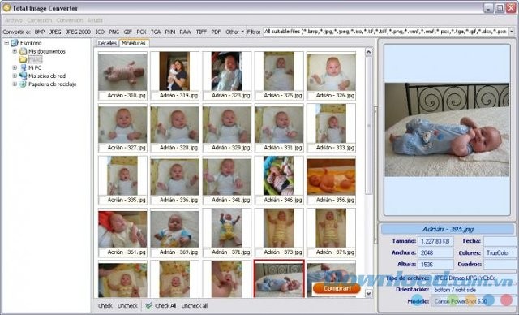Click the thumbnail list scroll down arrow
519x315 pixels.
[368, 293]
